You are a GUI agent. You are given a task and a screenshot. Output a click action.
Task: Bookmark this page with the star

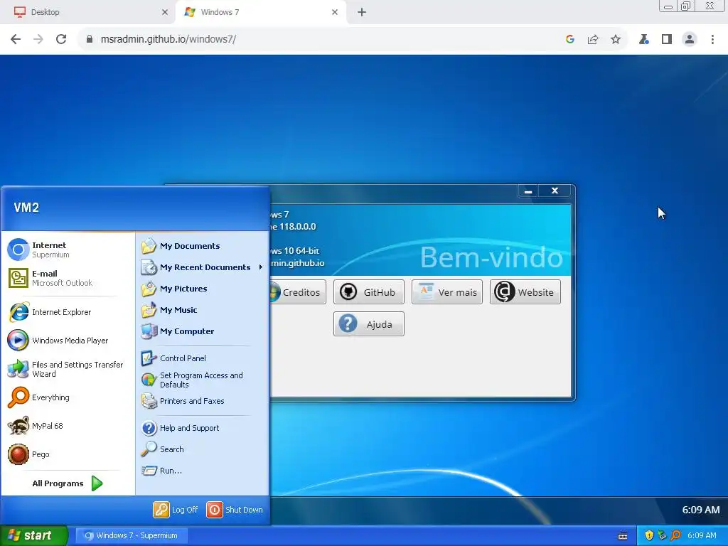pos(616,39)
